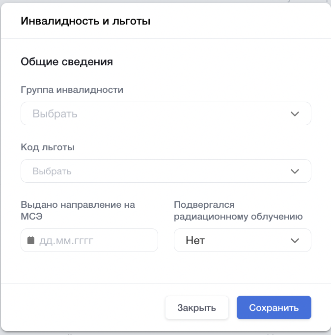Click the Выдано направление на МСЭ label

(x=78, y=210)
